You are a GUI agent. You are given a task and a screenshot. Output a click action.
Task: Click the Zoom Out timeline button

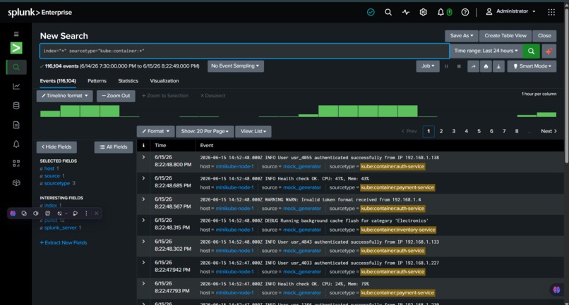point(116,96)
